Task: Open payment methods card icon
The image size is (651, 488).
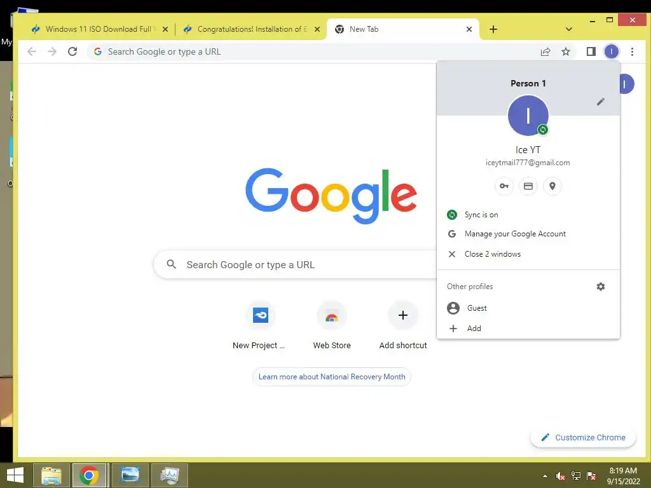Action: point(528,186)
